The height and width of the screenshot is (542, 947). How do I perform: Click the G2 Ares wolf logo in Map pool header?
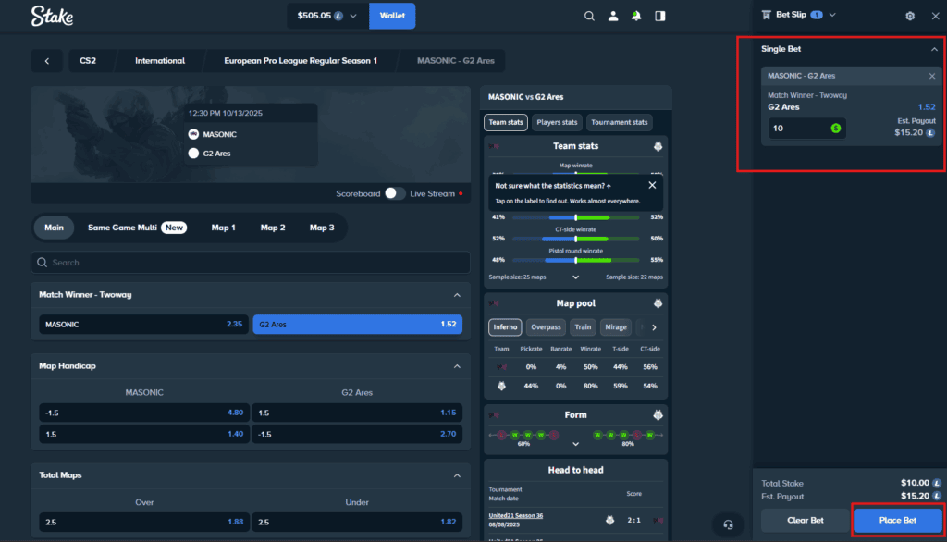pos(657,303)
